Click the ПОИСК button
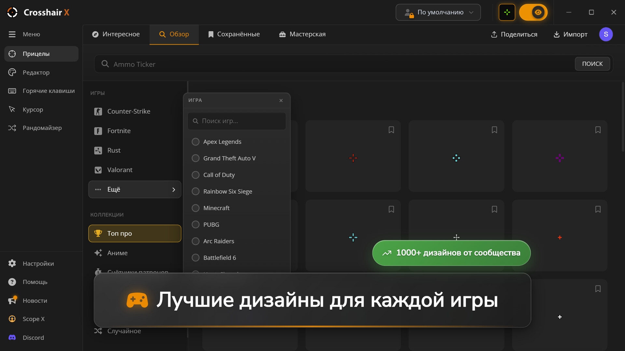Viewport: 625px width, 351px height. click(x=592, y=64)
